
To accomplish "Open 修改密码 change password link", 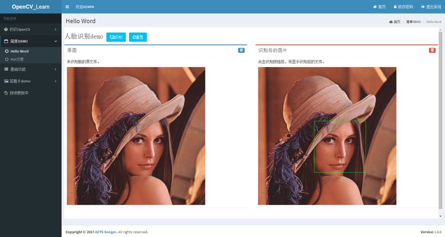I will point(403,7).
